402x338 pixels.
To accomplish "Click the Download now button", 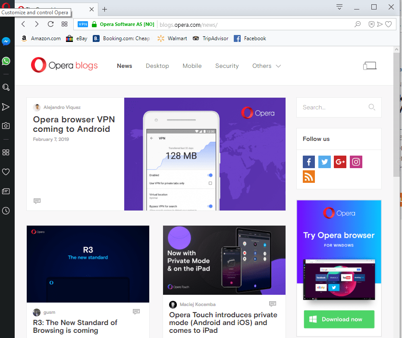I will 339,319.
